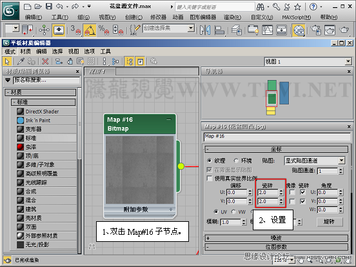Image resolution: width=356 pixels, height=267 pixels.
Task: Toggle the V tile checkbox
Action: tap(302, 201)
